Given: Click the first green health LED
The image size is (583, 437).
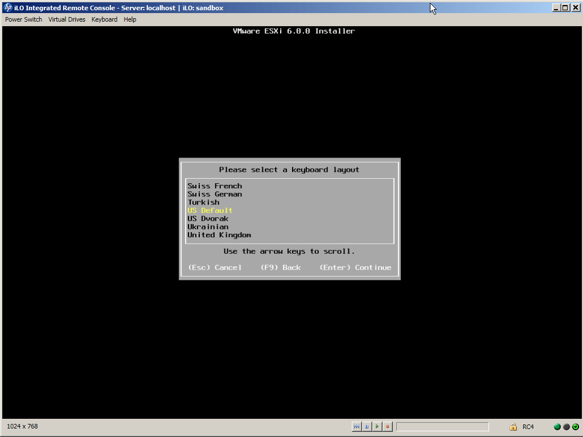Looking at the screenshot, I should click(557, 427).
